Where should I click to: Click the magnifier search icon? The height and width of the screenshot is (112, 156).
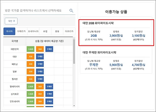click(71, 11)
